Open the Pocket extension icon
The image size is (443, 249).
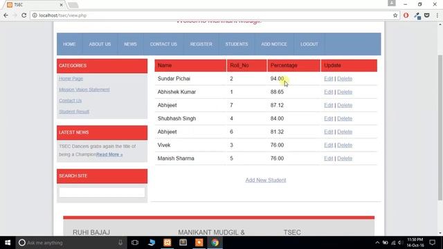[427, 15]
